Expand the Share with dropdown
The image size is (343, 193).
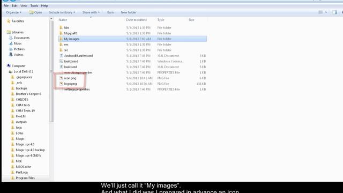point(91,12)
